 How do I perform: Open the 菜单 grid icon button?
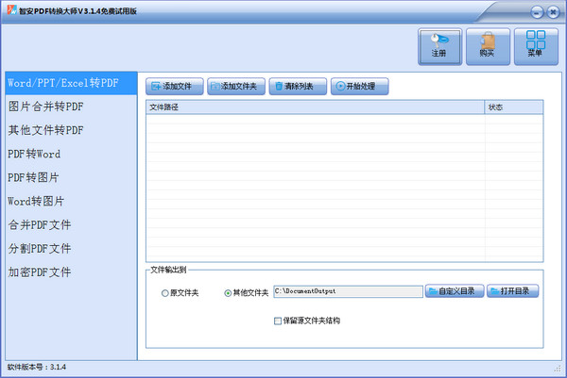coord(536,47)
